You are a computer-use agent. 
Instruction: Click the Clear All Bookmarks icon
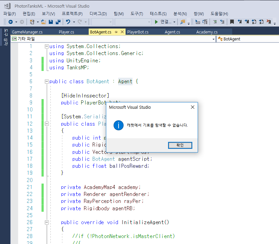pyautogui.click(x=268, y=22)
